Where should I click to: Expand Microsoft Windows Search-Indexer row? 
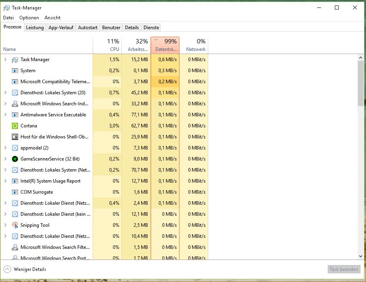click(6, 104)
